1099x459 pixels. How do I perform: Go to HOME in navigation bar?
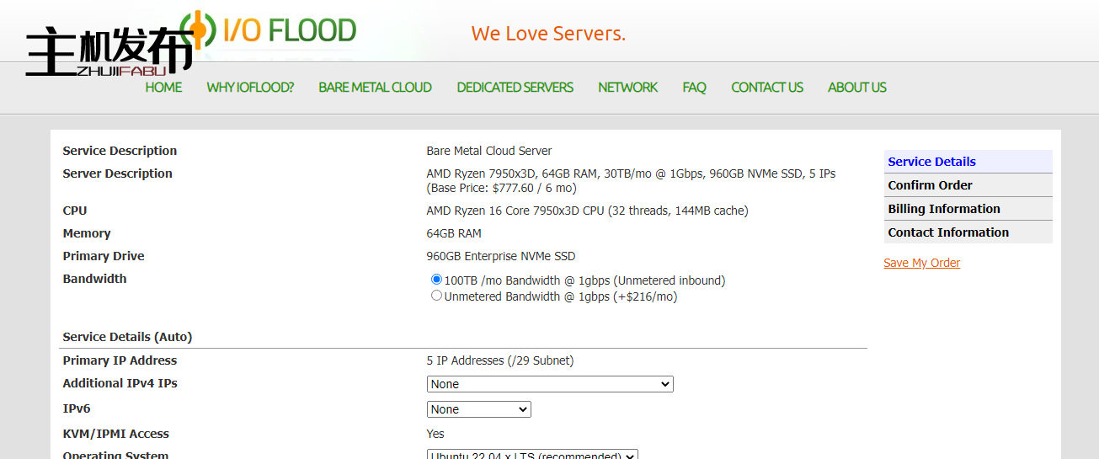pos(163,88)
